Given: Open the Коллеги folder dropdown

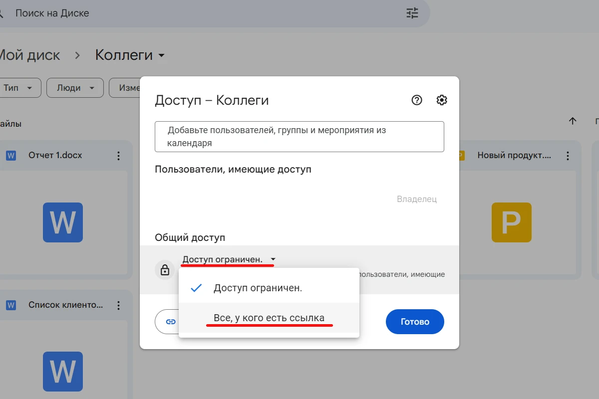Looking at the screenshot, I should coord(130,55).
